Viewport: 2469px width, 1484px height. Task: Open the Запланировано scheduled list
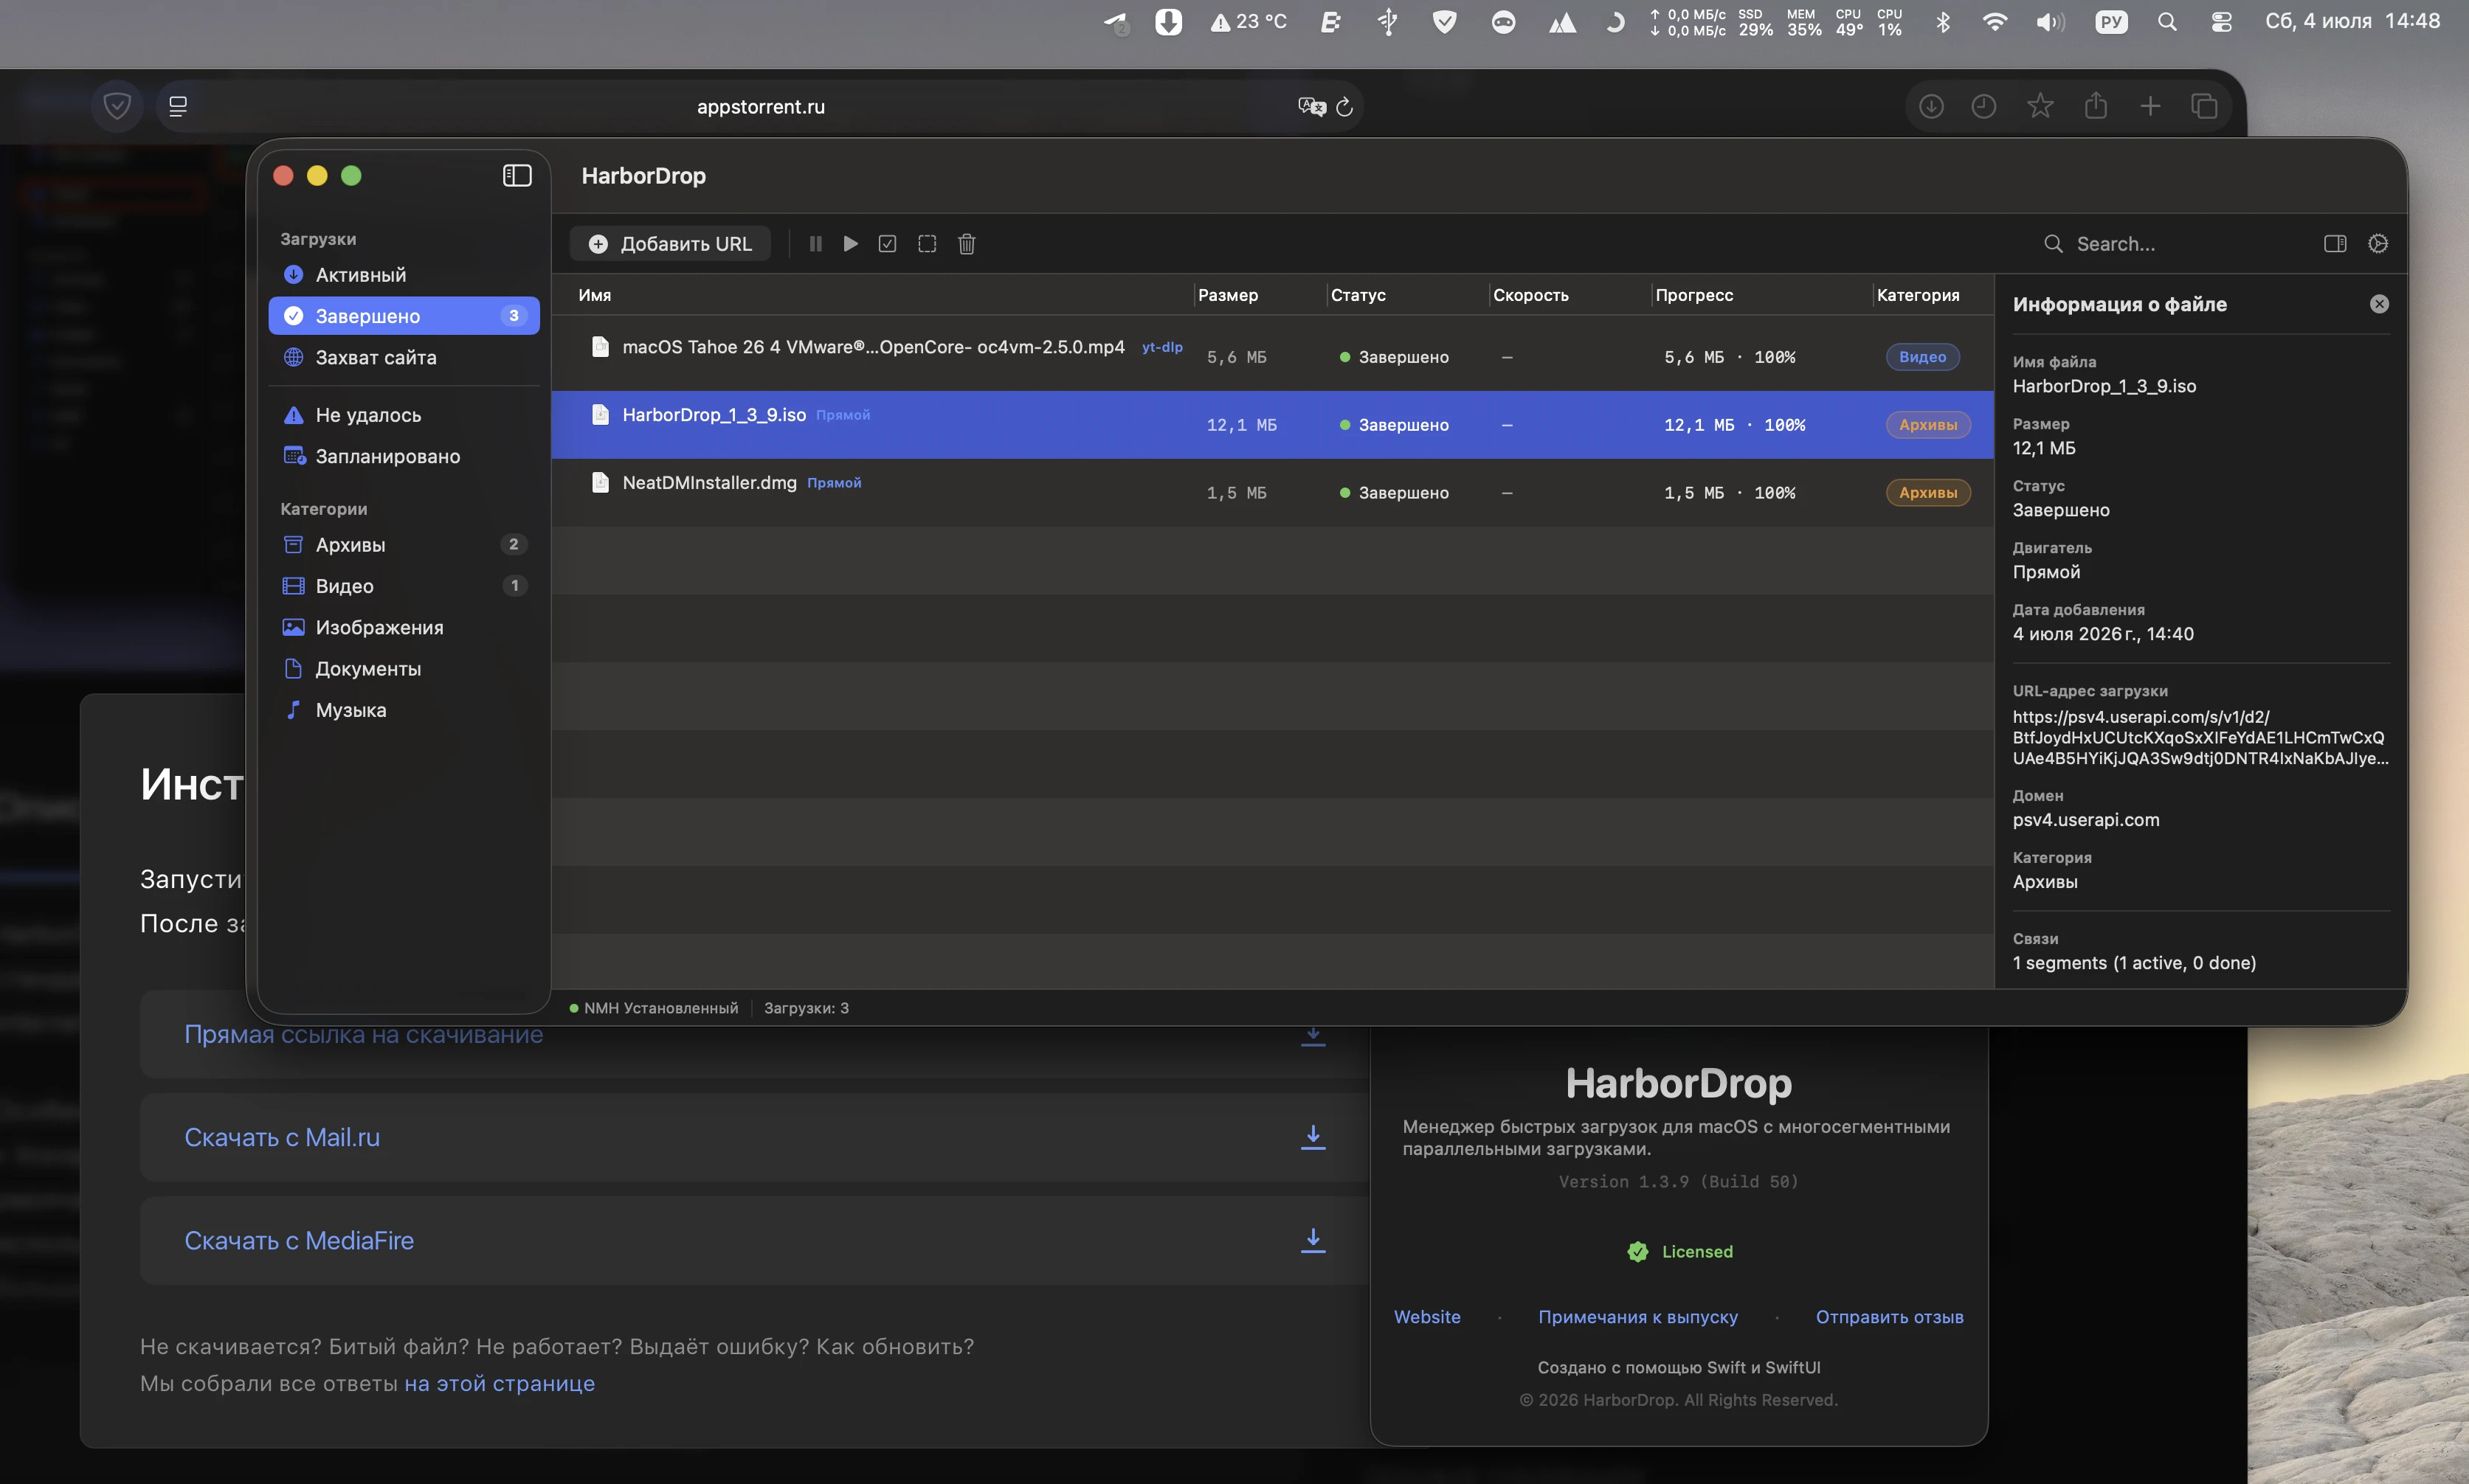pos(404,456)
